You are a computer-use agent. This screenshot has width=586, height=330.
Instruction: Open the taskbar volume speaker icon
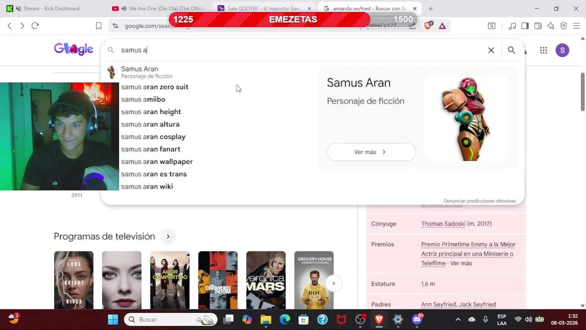(x=528, y=319)
